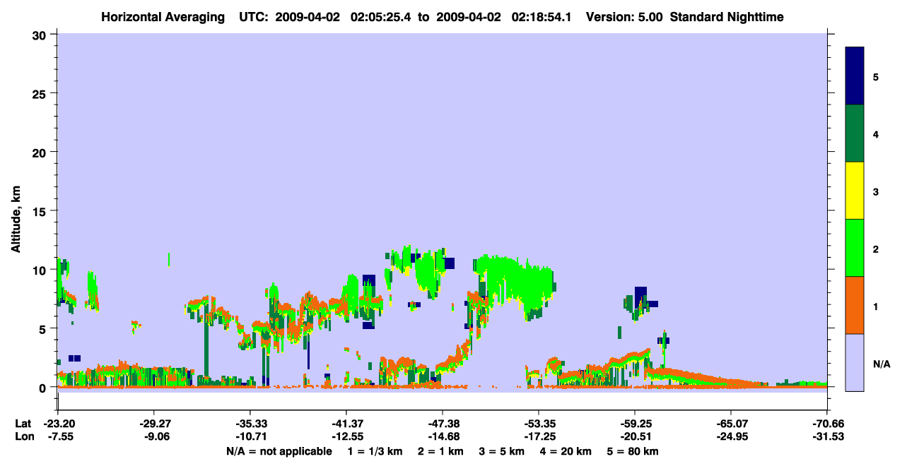Click the altitude tick label '30'
The image size is (919, 471).
(x=41, y=34)
